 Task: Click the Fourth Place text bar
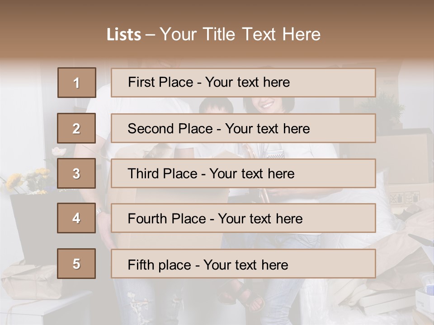(x=243, y=218)
